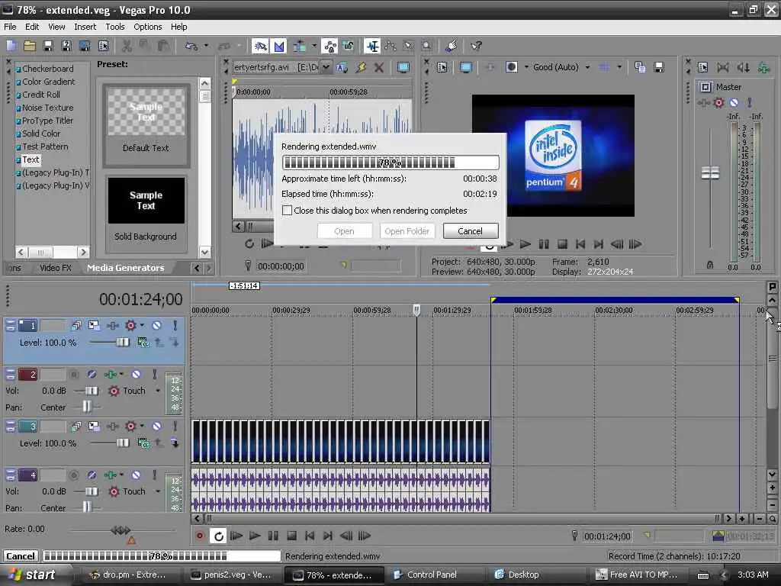The height and width of the screenshot is (586, 781).
Task: Click the timeline cursor position timecode field
Action: 607,536
